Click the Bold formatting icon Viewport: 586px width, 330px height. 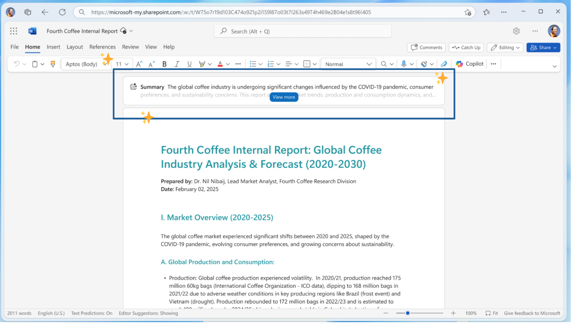[x=164, y=64]
